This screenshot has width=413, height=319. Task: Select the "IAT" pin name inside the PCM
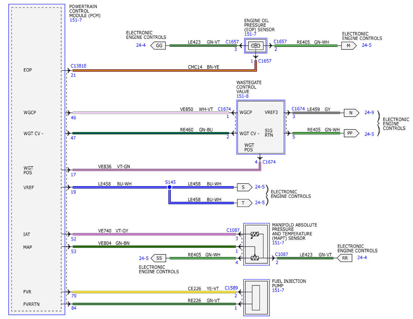(x=27, y=234)
